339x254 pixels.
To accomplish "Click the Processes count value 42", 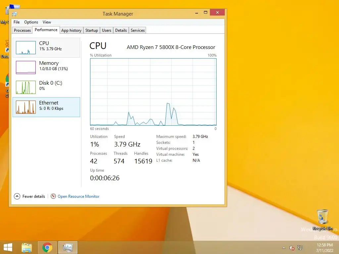I will [x=94, y=161].
